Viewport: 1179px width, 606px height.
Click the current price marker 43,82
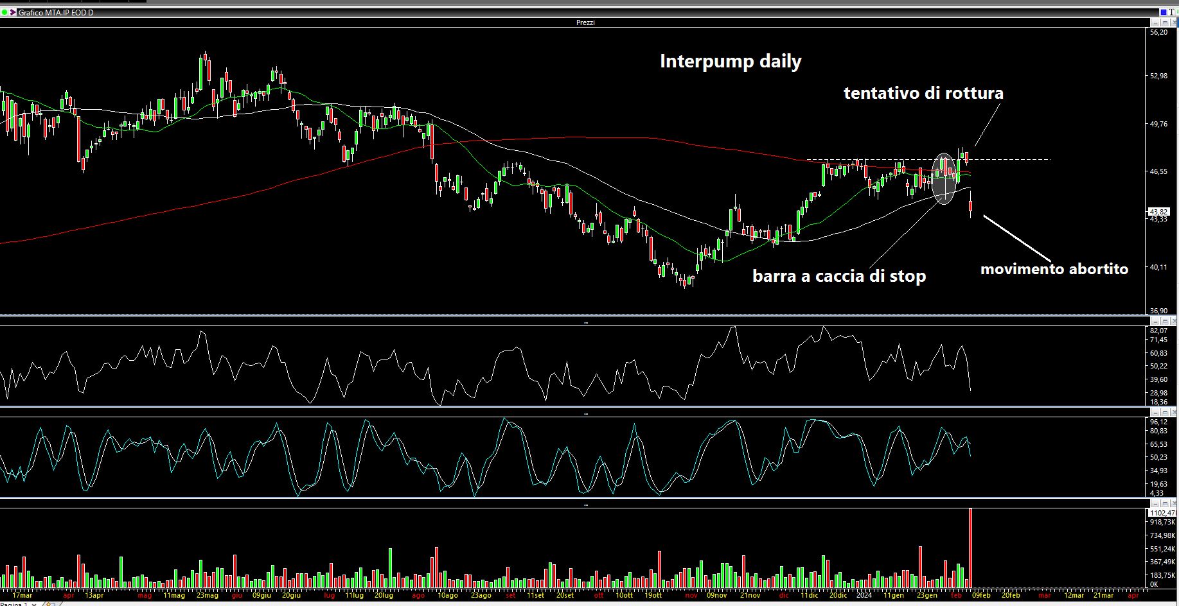tap(1158, 211)
